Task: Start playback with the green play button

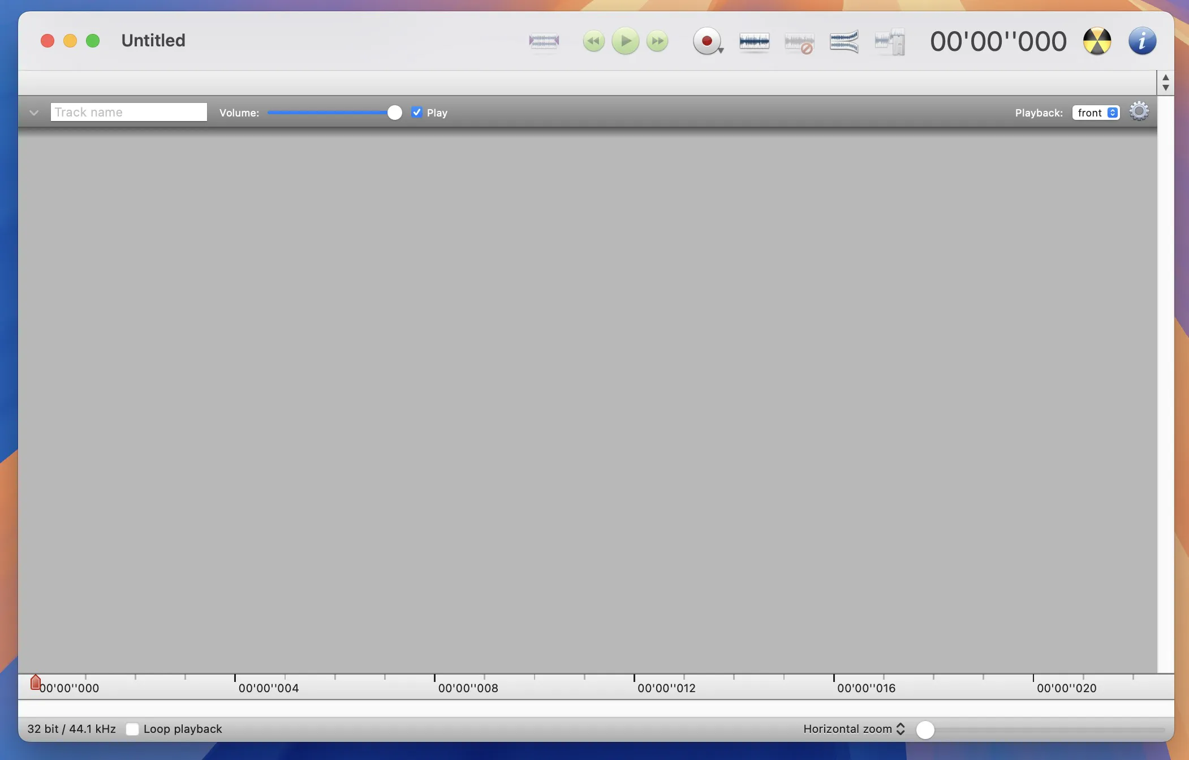Action: 626,41
